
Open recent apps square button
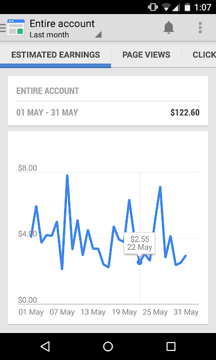click(x=171, y=346)
